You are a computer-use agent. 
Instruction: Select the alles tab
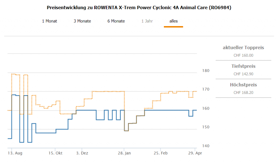173,21
